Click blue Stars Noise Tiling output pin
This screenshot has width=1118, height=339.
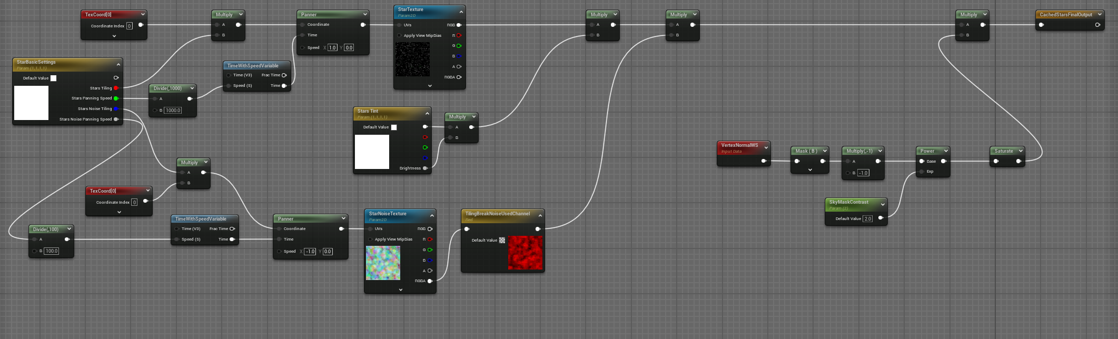click(116, 109)
